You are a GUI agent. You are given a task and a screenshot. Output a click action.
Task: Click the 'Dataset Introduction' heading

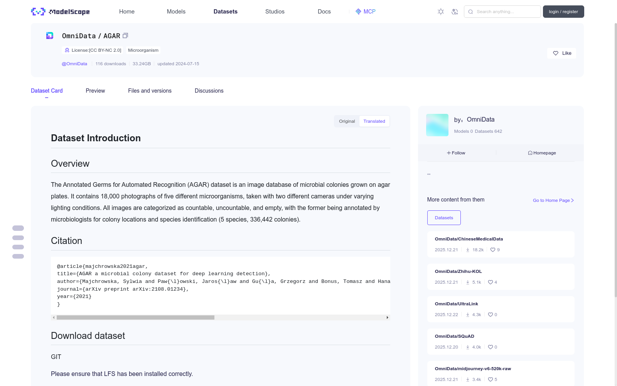[96, 138]
